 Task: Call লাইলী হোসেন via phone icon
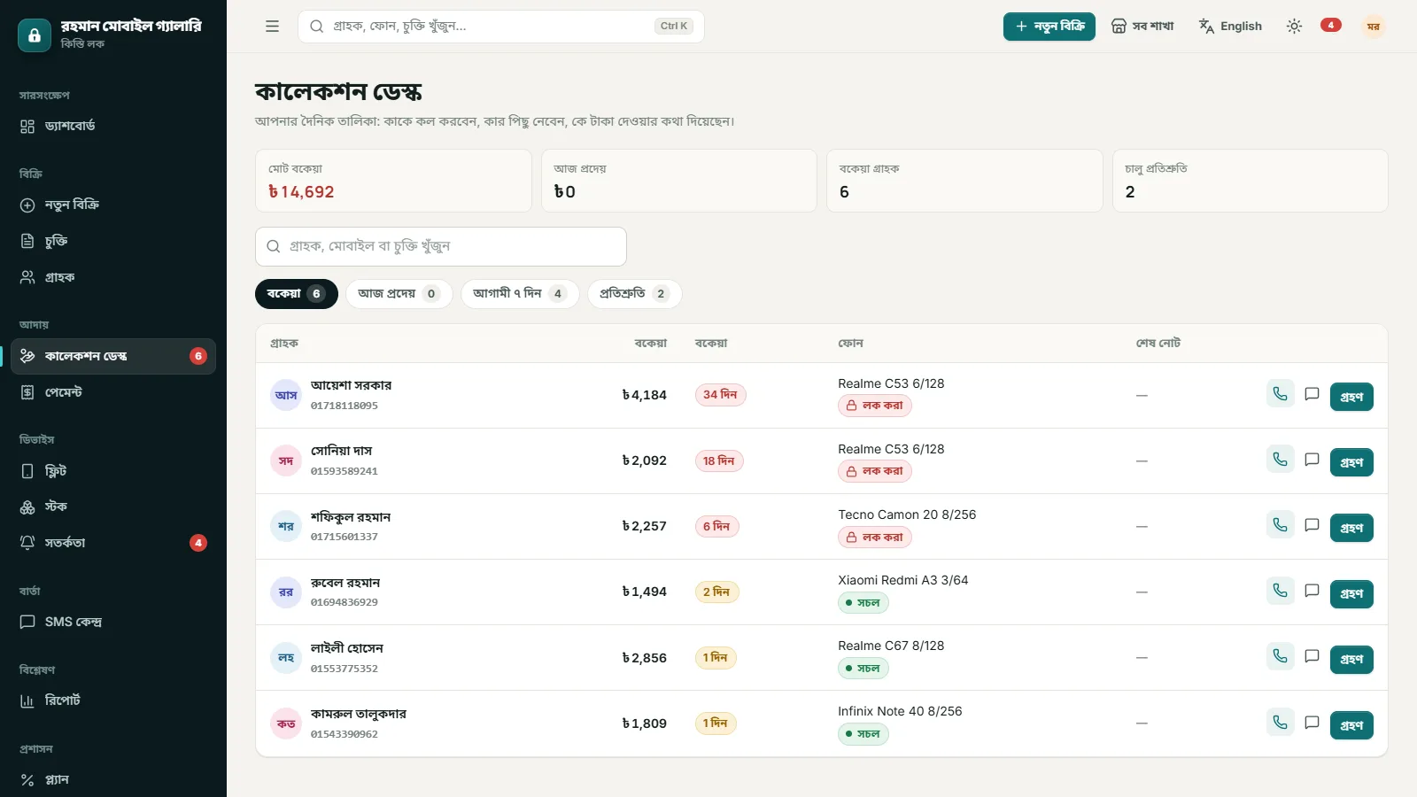1280,656
